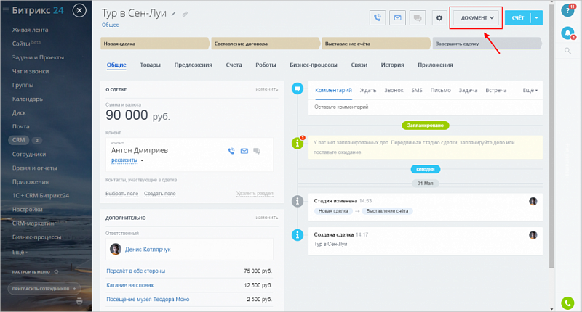Viewport: 582px width, 312px height.
Task: Open the Перелёт в обе стороны link
Action: [x=135, y=271]
